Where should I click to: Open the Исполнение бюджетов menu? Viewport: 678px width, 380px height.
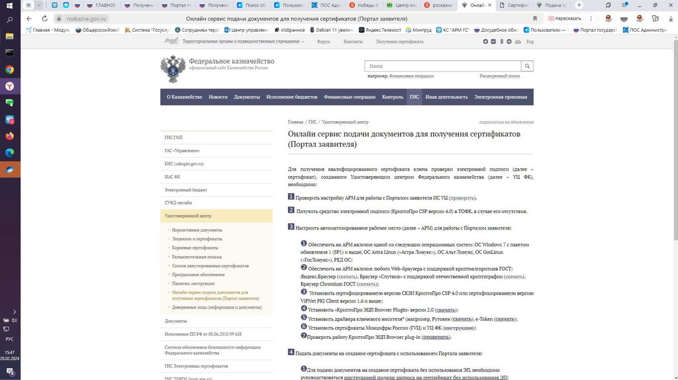click(x=291, y=97)
